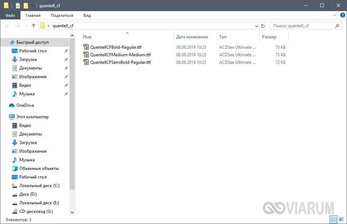The width and height of the screenshot is (347, 224).
Task: Click the QuentellCFMedium-Medium.ttf file icon
Action: [x=86, y=54]
